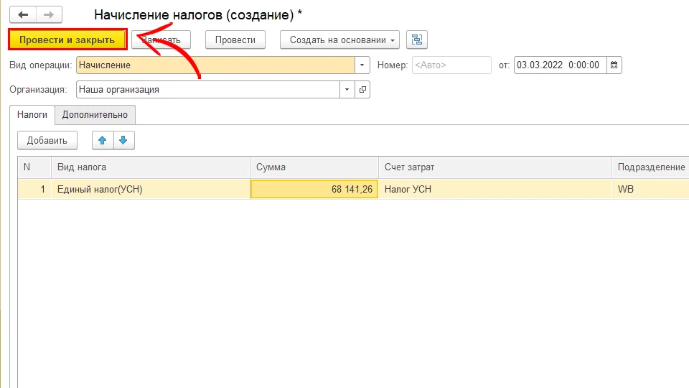Click the date field showing 03.03.2022
This screenshot has width=689, height=388.
point(558,65)
